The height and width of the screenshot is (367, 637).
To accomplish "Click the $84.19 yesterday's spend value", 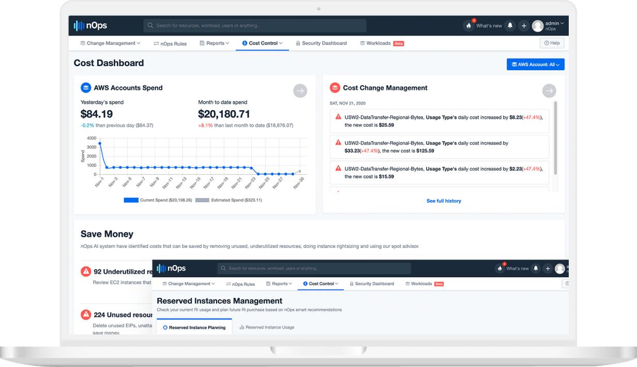I will (97, 114).
